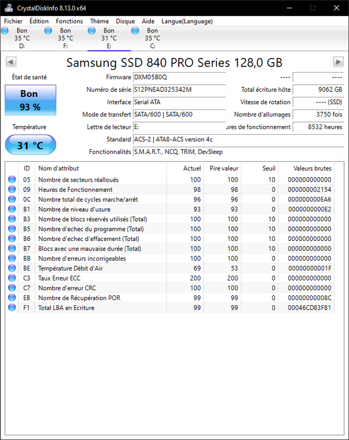Click Nombre d'allumages value 3750 fois
Image resolution: width=349 pixels, height=440 pixels.
[318, 114]
